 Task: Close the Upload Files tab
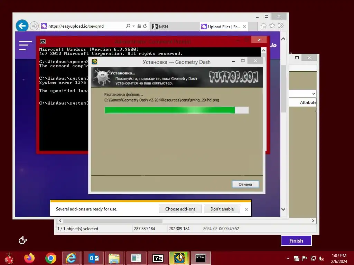(244, 27)
